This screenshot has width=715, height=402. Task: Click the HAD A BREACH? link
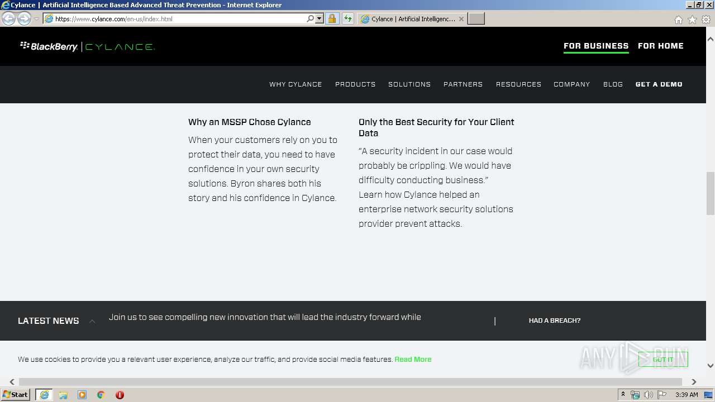(555, 320)
